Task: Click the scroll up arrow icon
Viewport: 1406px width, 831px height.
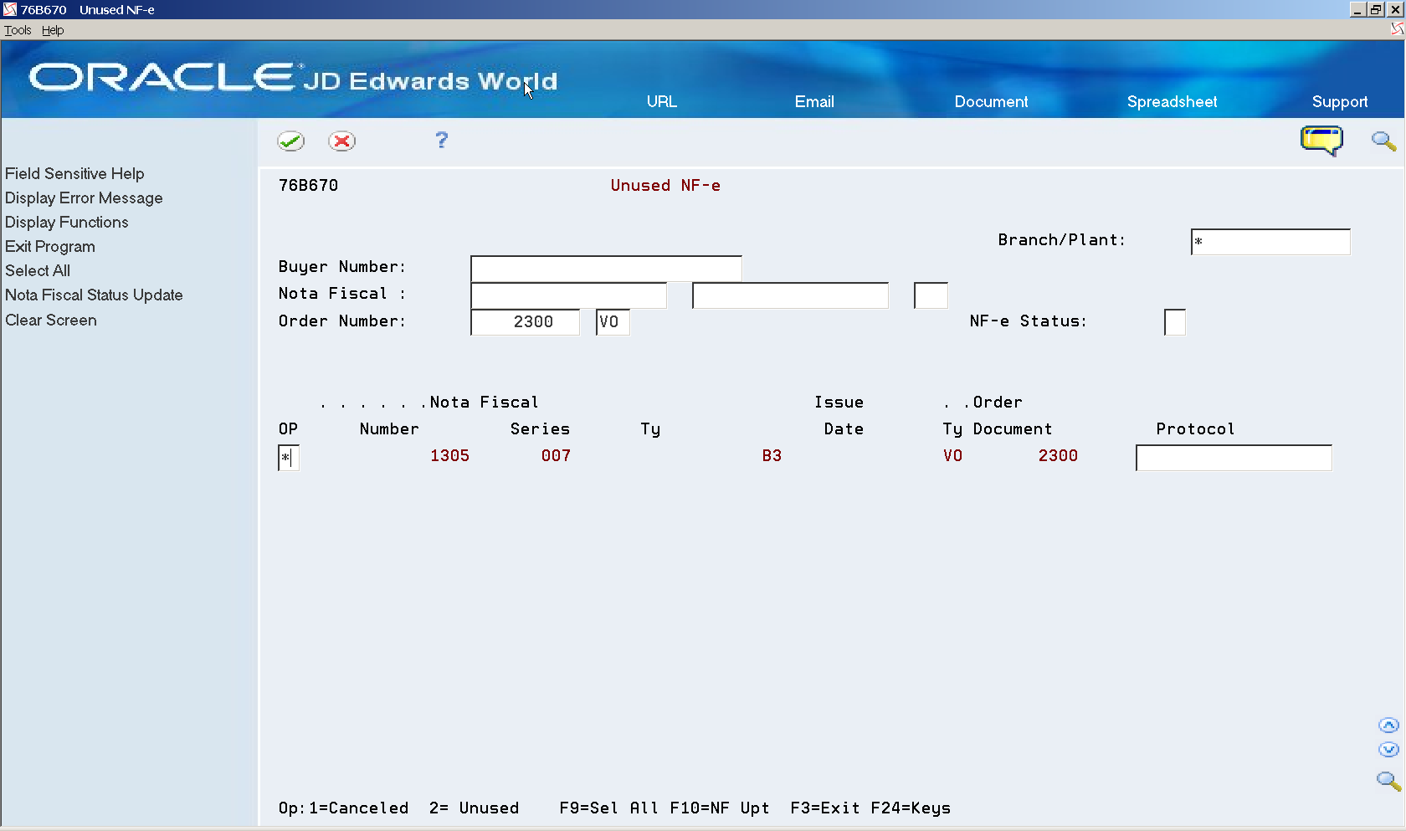Action: click(1388, 726)
